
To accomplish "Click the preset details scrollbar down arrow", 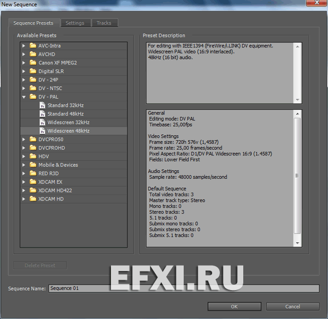I will click(x=297, y=244).
